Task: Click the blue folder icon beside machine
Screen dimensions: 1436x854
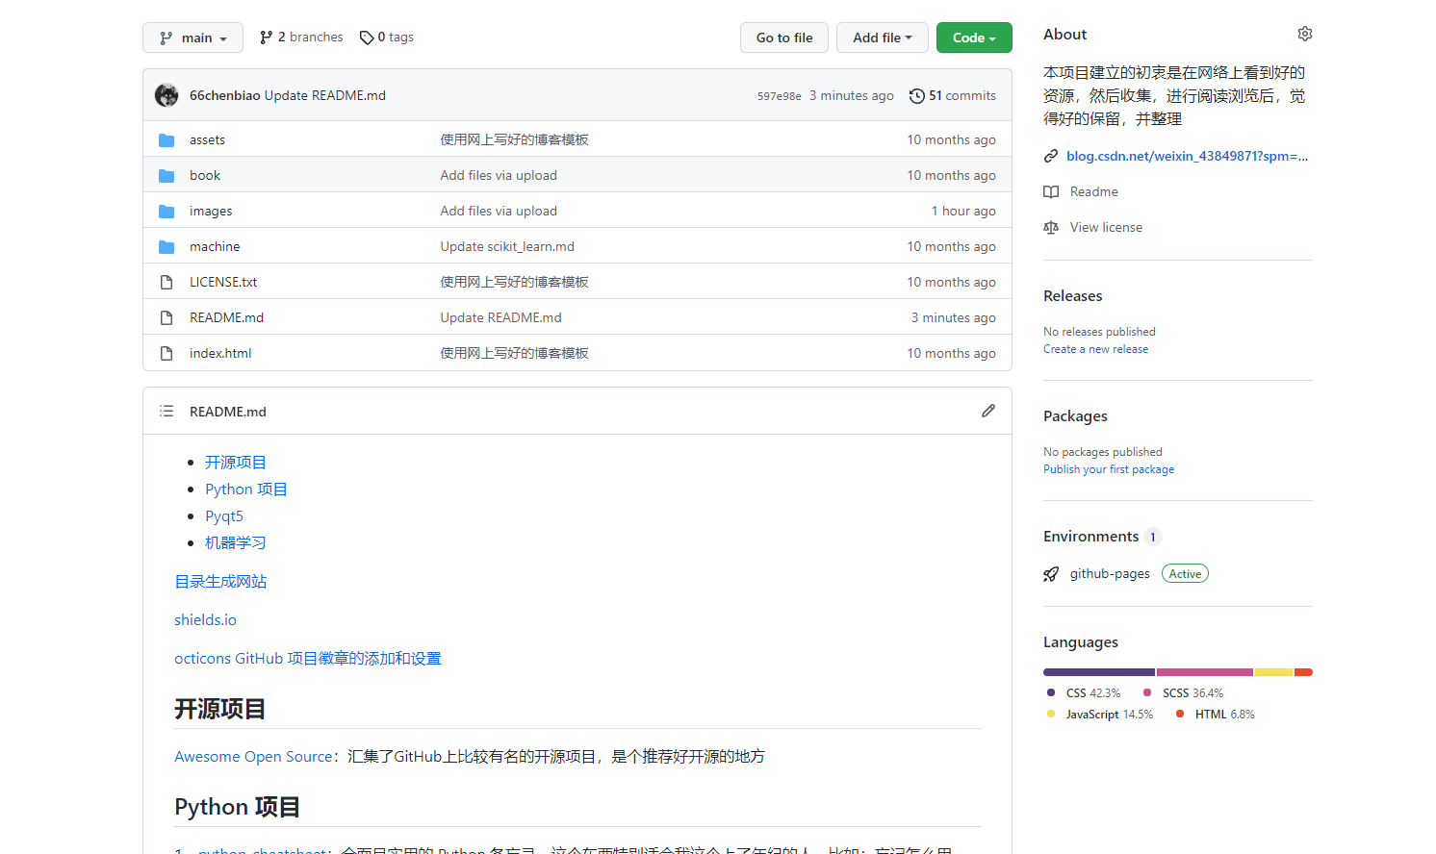Action: [166, 246]
